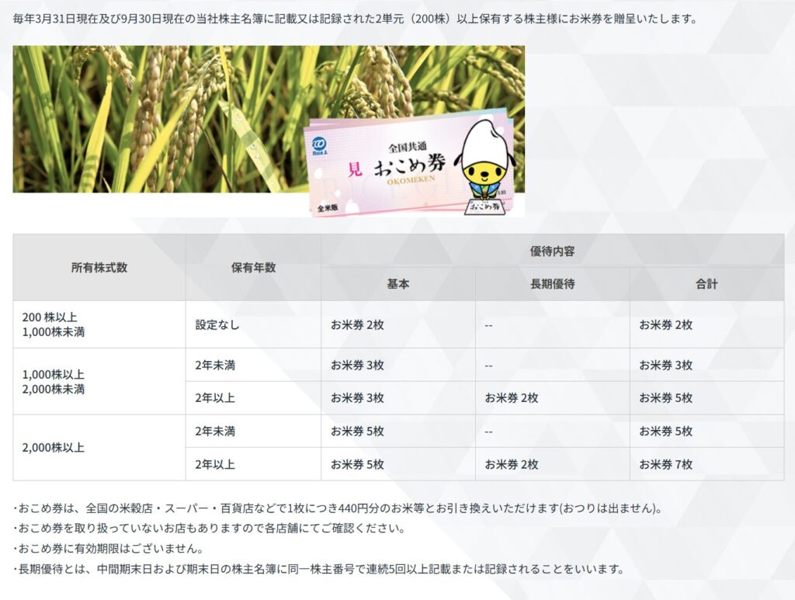
Task: Click the rice field photo
Action: (x=155, y=116)
